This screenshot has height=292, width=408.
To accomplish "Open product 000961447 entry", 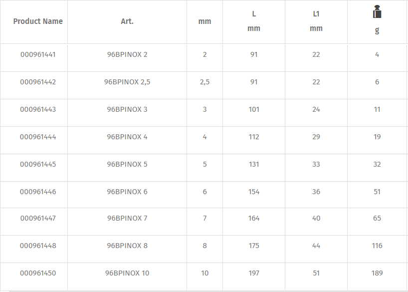I will [x=38, y=218].
